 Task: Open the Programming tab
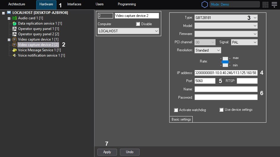127,4
